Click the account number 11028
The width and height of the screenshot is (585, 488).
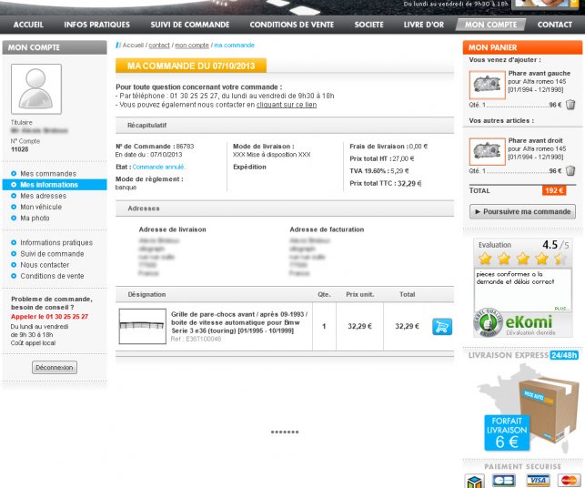pyautogui.click(x=20, y=149)
